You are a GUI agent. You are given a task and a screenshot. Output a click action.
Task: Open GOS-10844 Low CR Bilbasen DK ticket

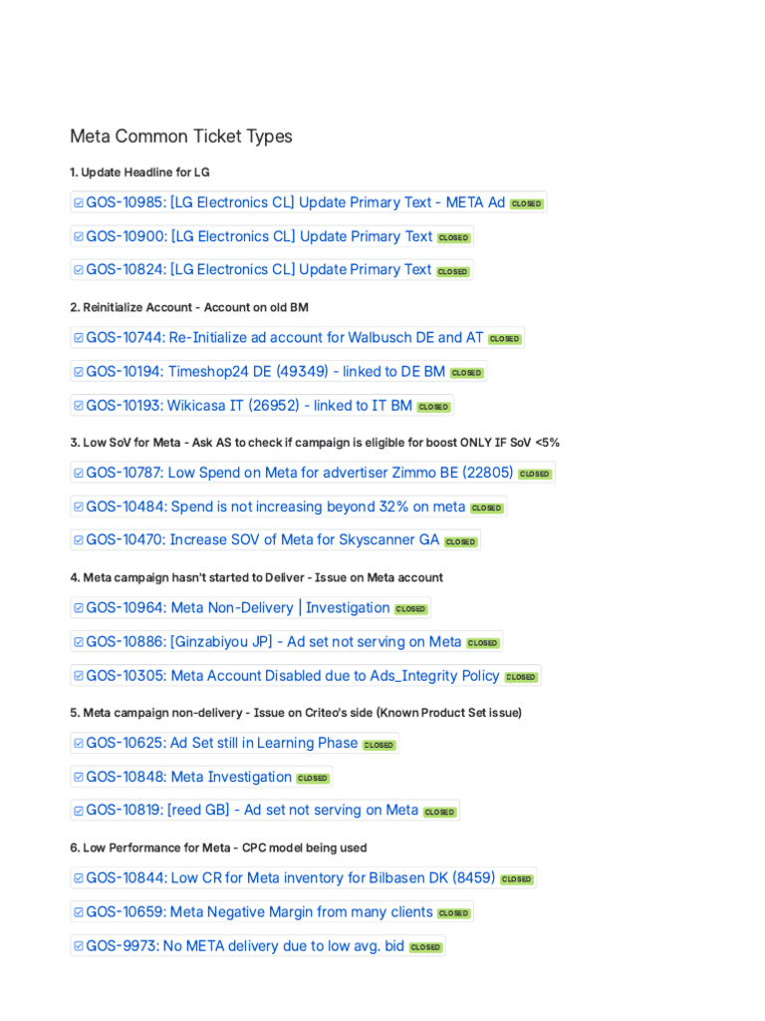[290, 877]
